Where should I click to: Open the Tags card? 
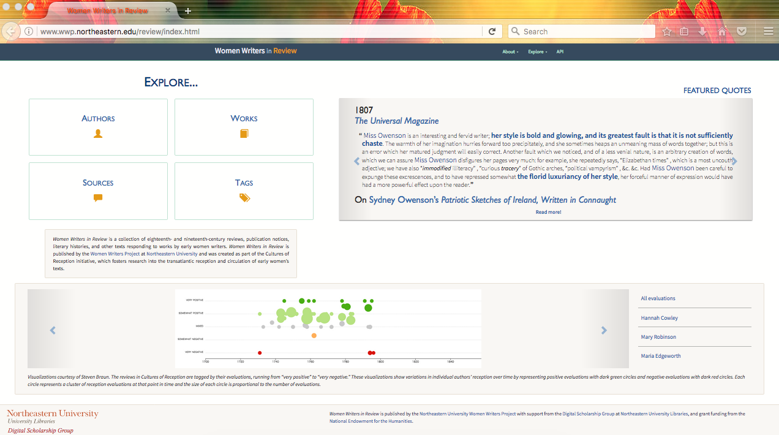pyautogui.click(x=244, y=191)
